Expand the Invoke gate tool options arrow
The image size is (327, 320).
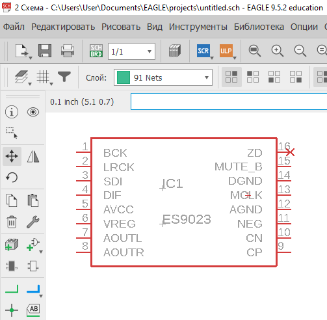tap(41, 252)
